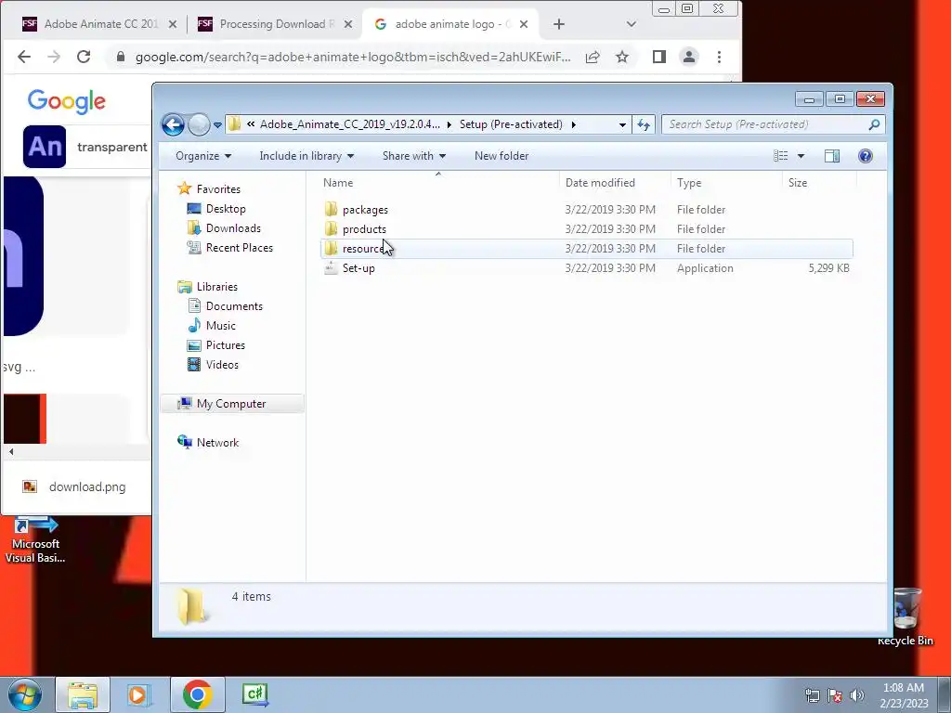The image size is (951, 713).
Task: Click Adobe_Animate_CC_2019 breadcrumb segment
Action: 350,124
